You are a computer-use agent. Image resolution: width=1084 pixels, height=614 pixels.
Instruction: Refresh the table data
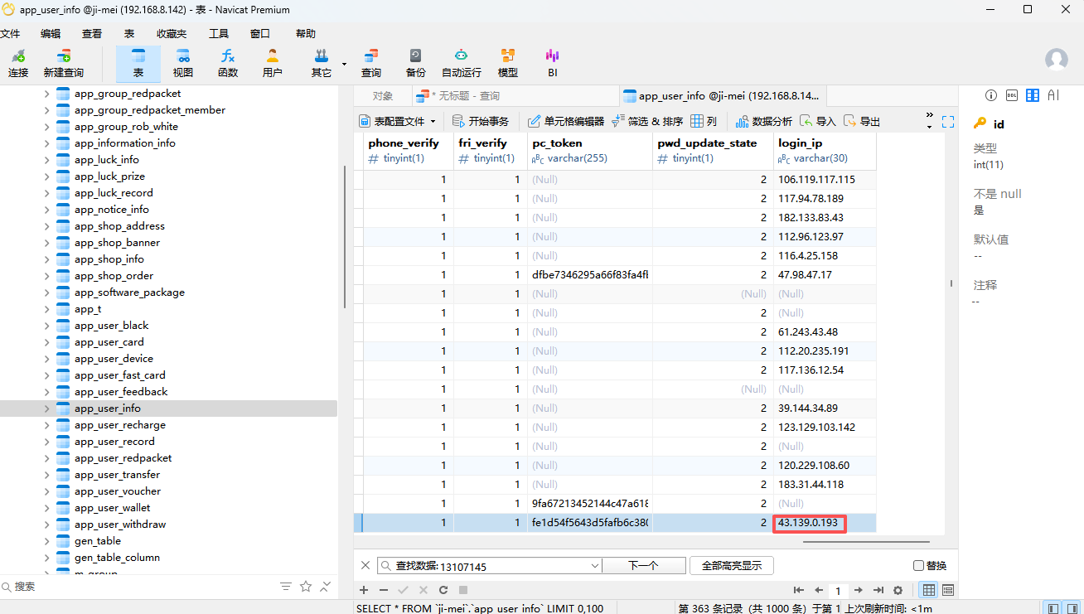pyautogui.click(x=443, y=590)
